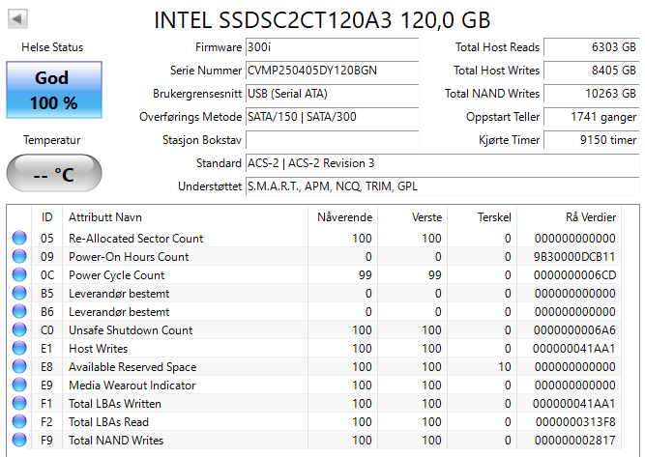The width and height of the screenshot is (645, 457).
Task: Click the status orb for Media Wearout Indicator
Action: click(x=19, y=385)
